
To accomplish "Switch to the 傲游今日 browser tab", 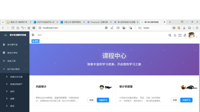I will click(19, 22).
